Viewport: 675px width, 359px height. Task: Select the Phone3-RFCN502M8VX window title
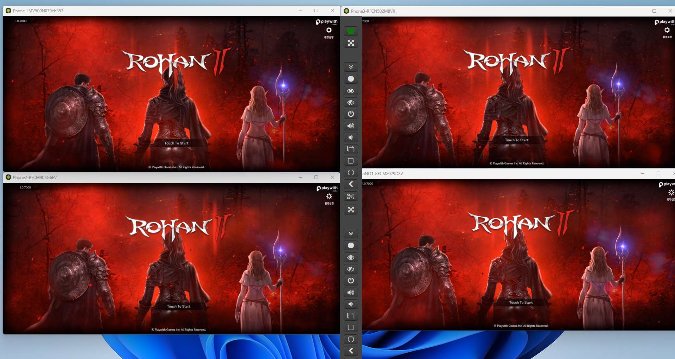point(373,11)
